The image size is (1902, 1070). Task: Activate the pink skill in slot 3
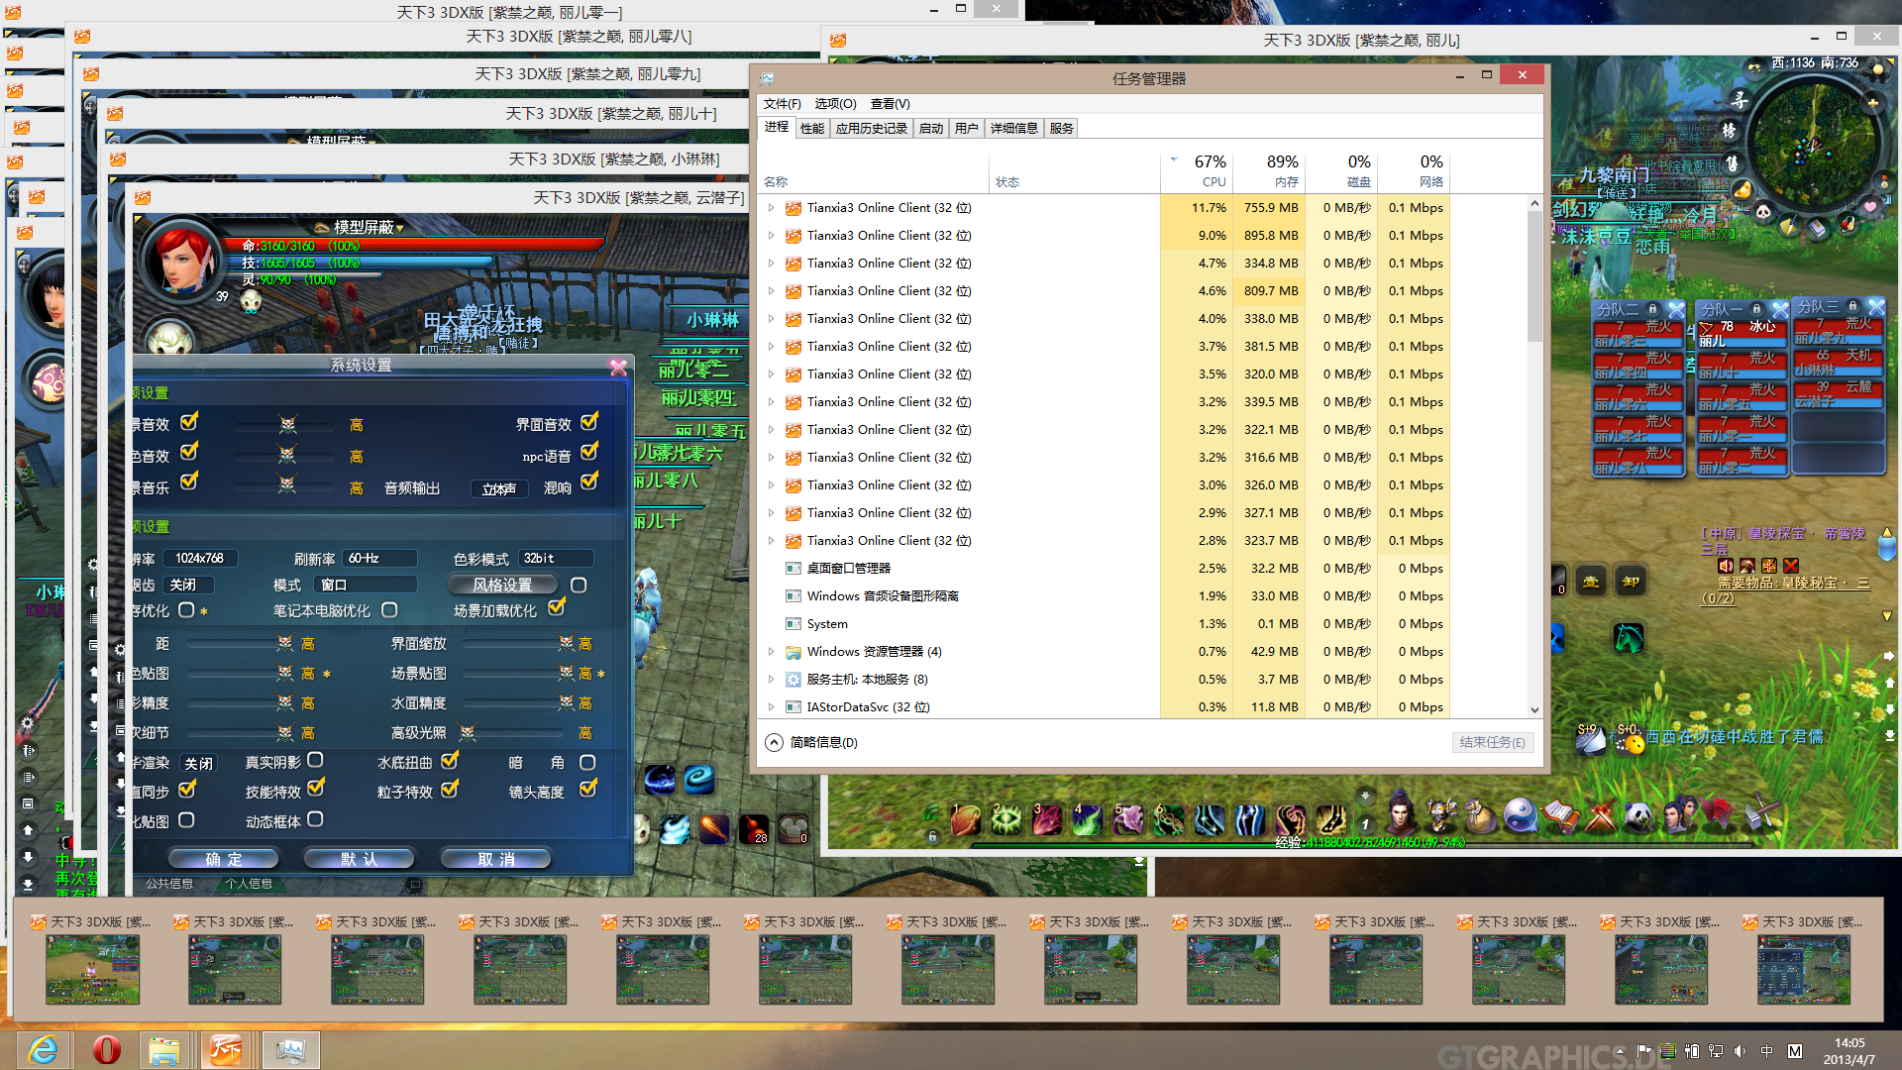(x=1047, y=818)
